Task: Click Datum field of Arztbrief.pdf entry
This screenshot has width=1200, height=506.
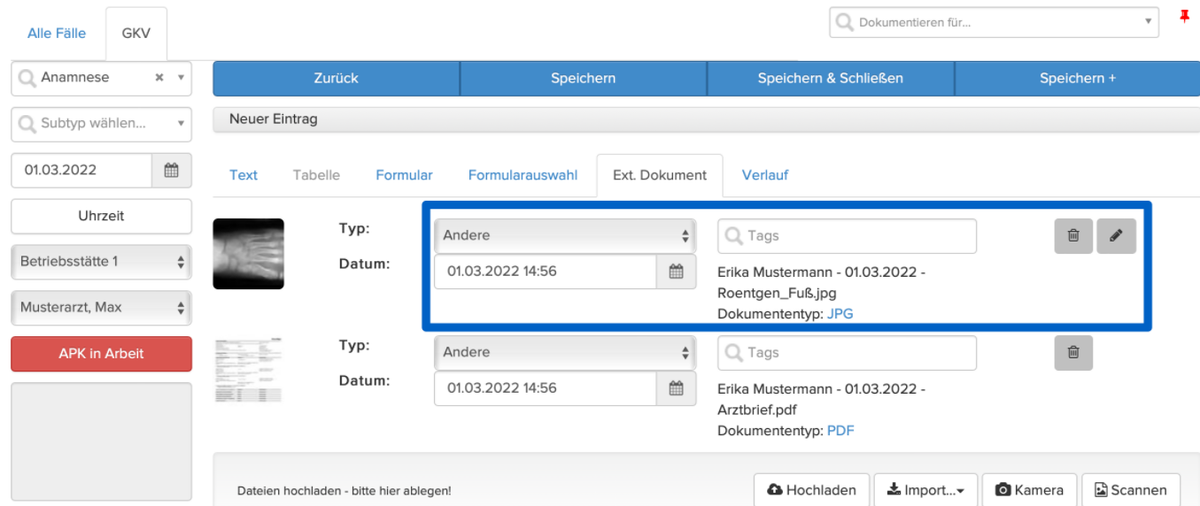Action: 545,388
